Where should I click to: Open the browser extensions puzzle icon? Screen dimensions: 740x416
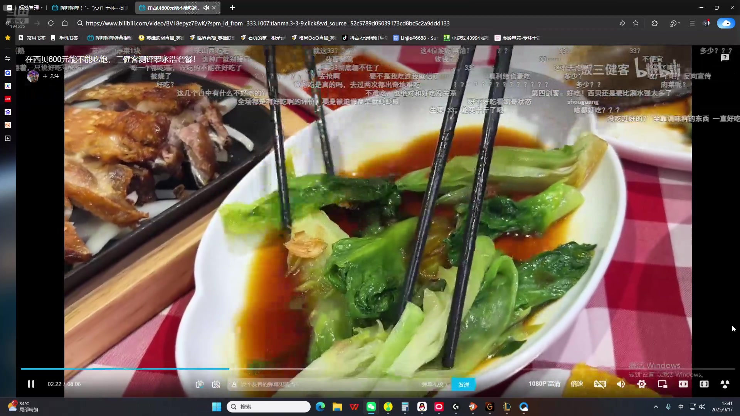tap(654, 23)
